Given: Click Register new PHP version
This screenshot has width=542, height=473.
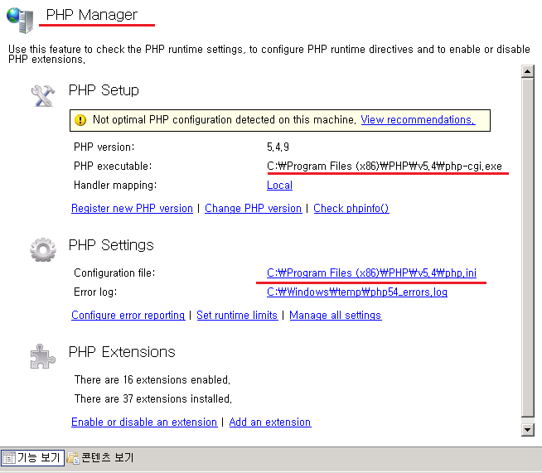Looking at the screenshot, I should (132, 209).
